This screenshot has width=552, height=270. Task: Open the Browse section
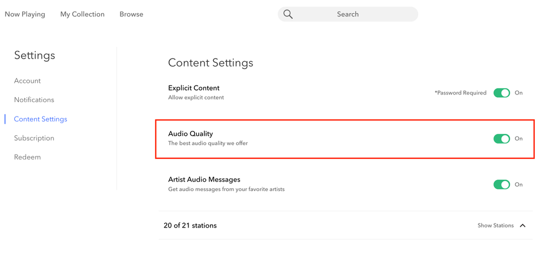click(132, 14)
